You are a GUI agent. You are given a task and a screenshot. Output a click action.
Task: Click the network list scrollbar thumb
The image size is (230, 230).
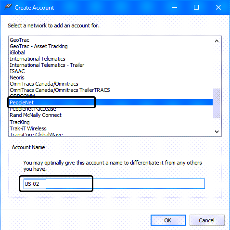(x=217, y=103)
